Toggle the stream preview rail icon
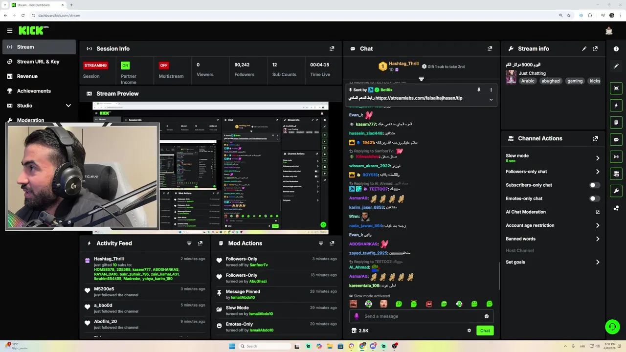Image resolution: width=626 pixels, height=352 pixels. click(616, 88)
